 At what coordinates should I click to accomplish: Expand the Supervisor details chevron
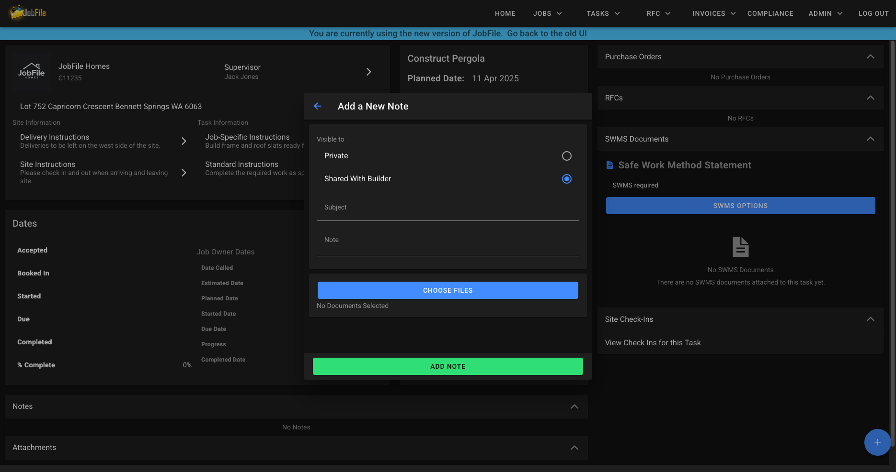368,72
